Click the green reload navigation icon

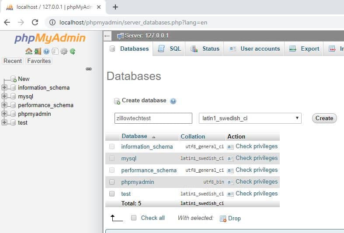(x=73, y=51)
